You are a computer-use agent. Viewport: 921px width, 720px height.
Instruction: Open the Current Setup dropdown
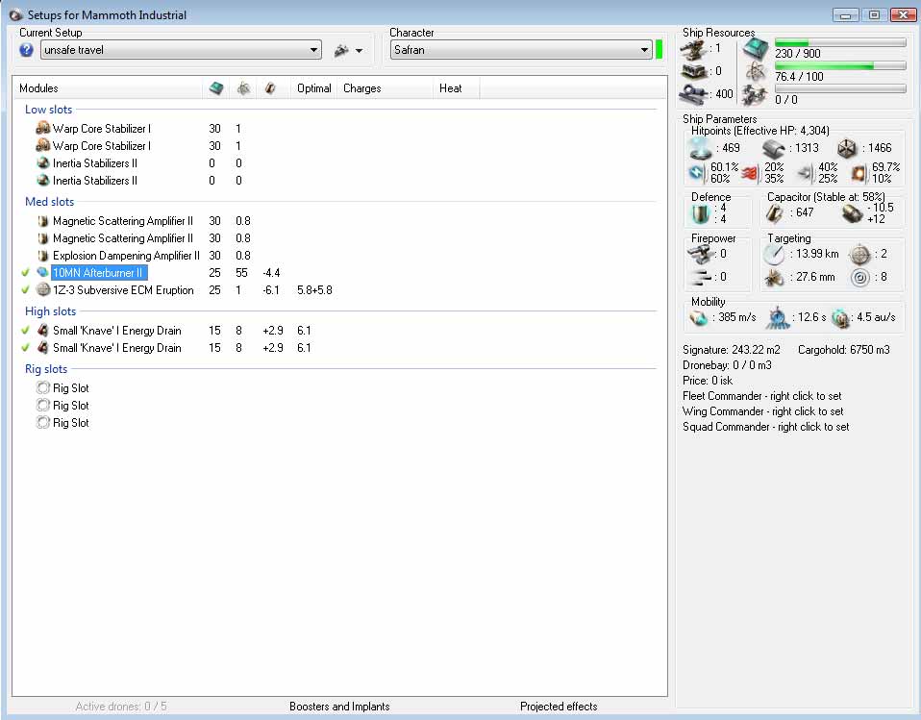(x=313, y=50)
